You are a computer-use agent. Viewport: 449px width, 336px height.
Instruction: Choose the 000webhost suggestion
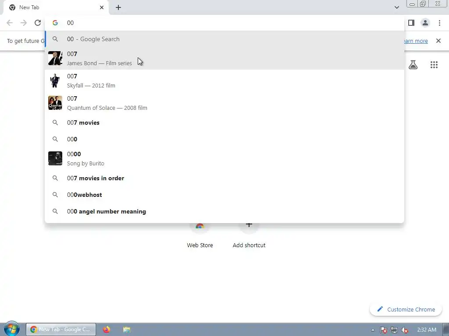(224, 195)
